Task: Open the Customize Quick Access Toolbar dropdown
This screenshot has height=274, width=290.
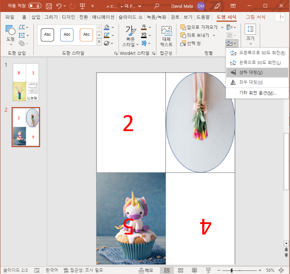Action: (93, 6)
